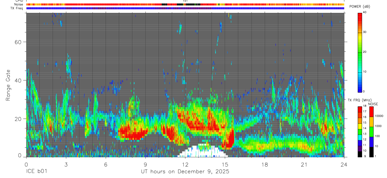
Task: Select the "NOISE" legend title above the colorbar
Action: pyautogui.click(x=373, y=104)
